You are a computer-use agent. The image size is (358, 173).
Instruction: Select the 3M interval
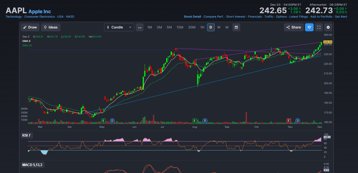coord(159,27)
